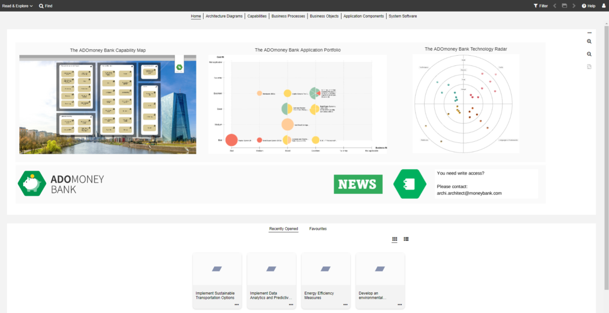Click the export image icon below the magnifiers

pos(589,66)
